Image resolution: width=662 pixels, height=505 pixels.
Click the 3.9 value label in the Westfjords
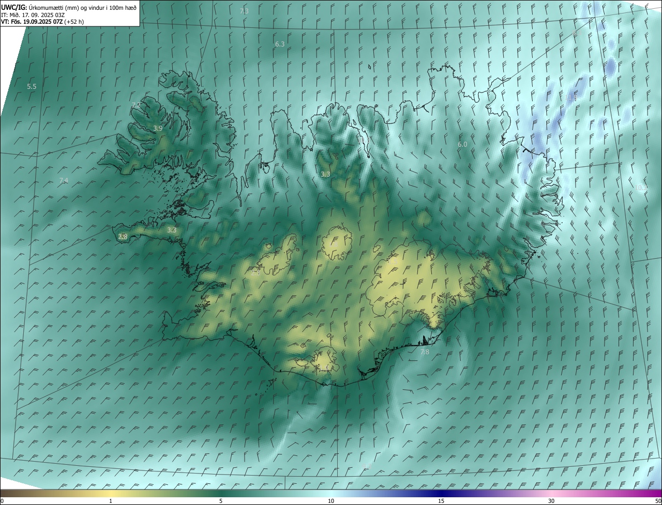(x=158, y=128)
